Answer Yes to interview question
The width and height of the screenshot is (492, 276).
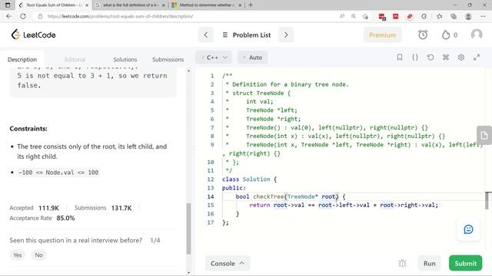pyautogui.click(x=18, y=255)
